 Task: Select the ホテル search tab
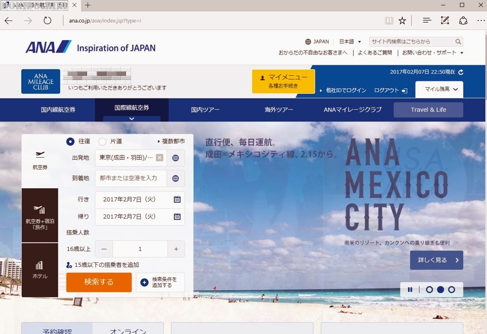[40, 270]
